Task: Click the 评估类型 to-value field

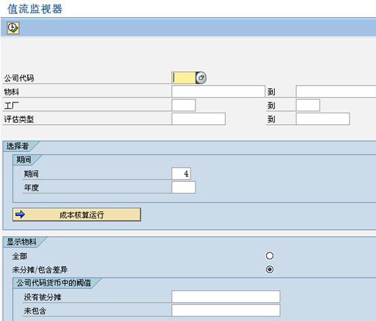Action: pyautogui.click(x=323, y=119)
